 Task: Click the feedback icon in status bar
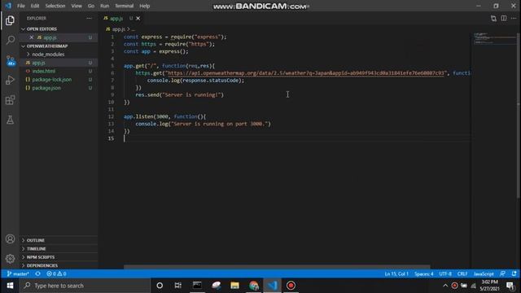(502, 273)
